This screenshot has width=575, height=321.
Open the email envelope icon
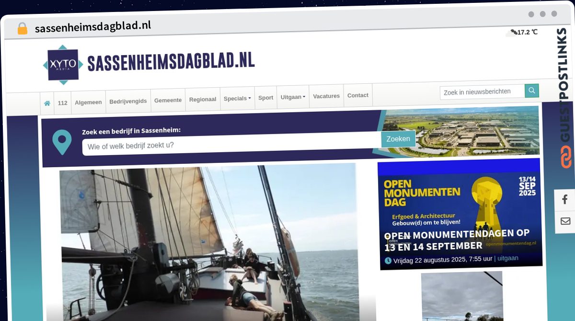pos(565,221)
